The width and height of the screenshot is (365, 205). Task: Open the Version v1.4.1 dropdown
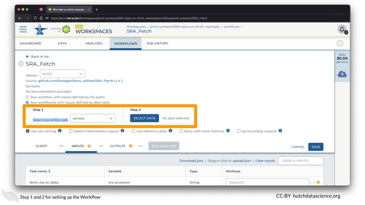pos(62,74)
